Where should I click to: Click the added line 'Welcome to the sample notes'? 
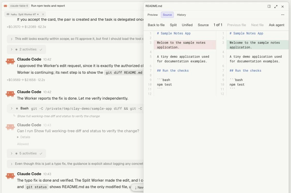click(258, 45)
